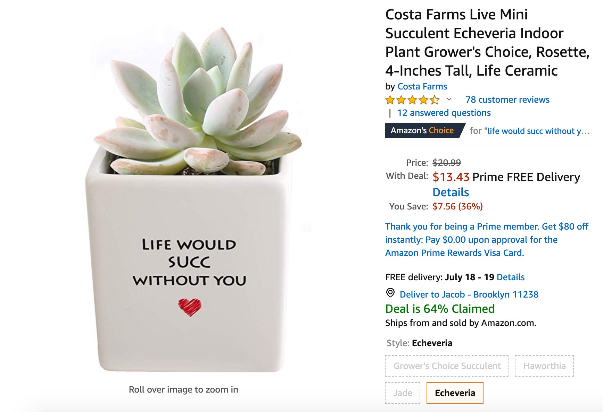
Task: Select the Echeveria style button
Action: 455,393
